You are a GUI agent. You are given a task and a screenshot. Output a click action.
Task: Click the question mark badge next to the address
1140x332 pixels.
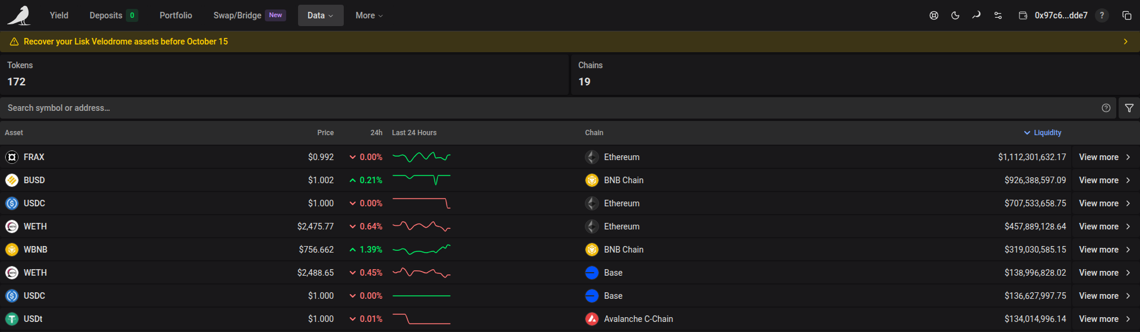click(1102, 15)
